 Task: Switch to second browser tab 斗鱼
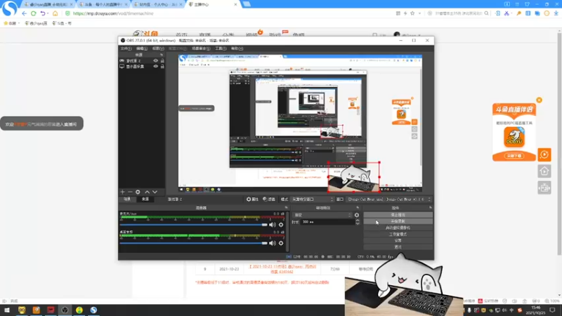(x=103, y=4)
